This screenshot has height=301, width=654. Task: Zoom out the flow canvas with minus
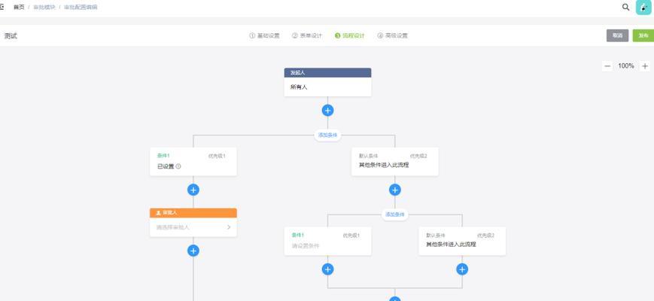click(x=607, y=66)
